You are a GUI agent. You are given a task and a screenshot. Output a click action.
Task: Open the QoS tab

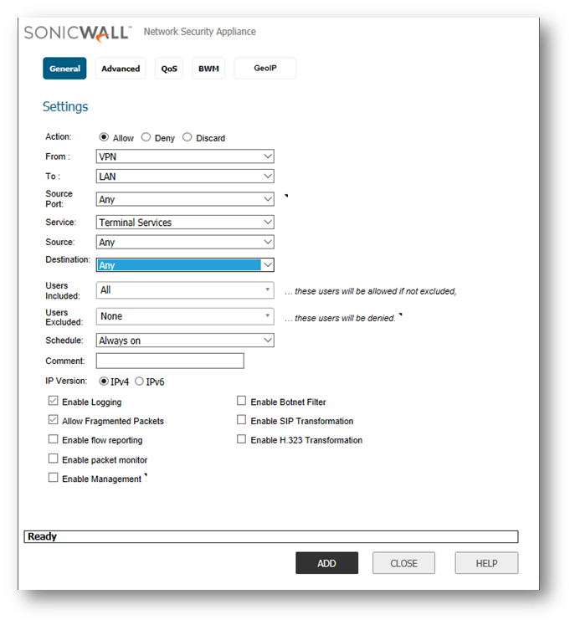[x=169, y=69]
